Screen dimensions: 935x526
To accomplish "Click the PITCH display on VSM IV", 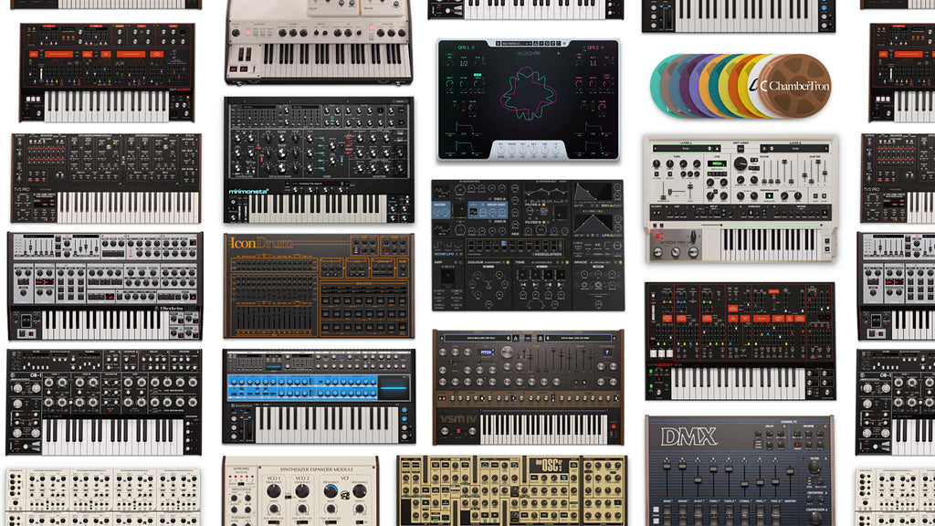I will pos(488,351).
